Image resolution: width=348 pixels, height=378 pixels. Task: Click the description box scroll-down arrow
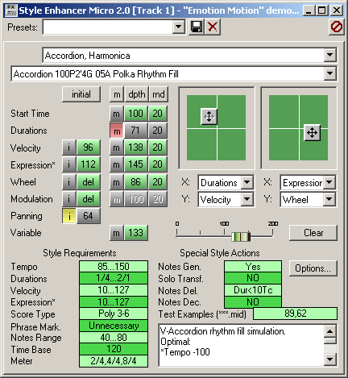point(329,359)
